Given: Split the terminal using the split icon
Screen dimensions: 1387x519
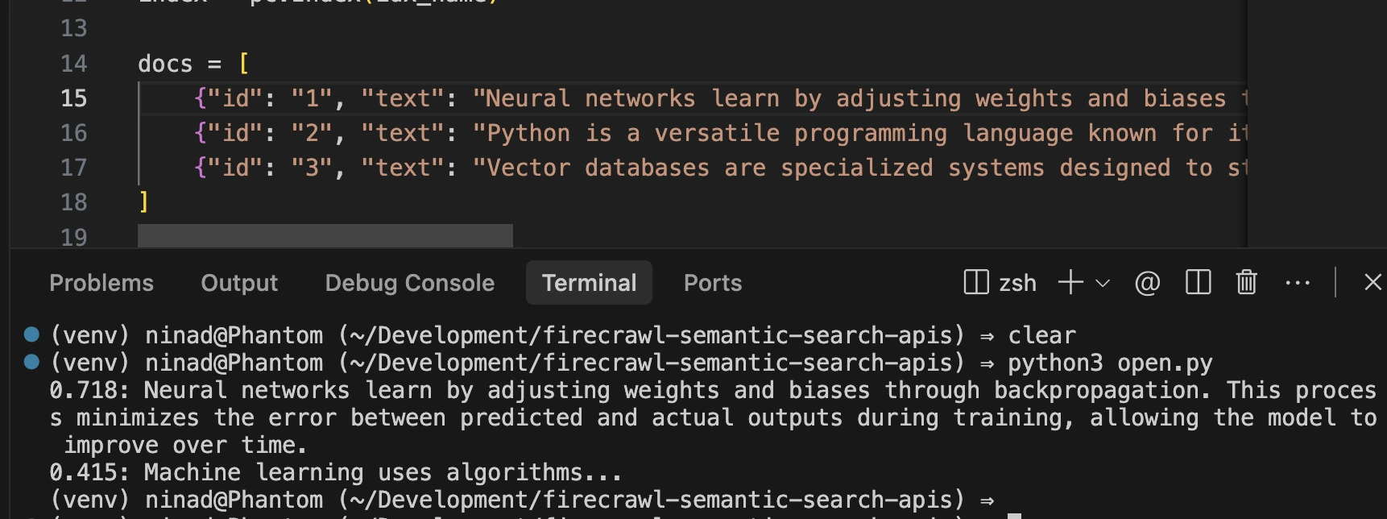Looking at the screenshot, I should [x=1198, y=283].
